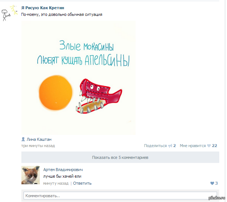Open the post via 'три минуты назад'

pos(38,146)
